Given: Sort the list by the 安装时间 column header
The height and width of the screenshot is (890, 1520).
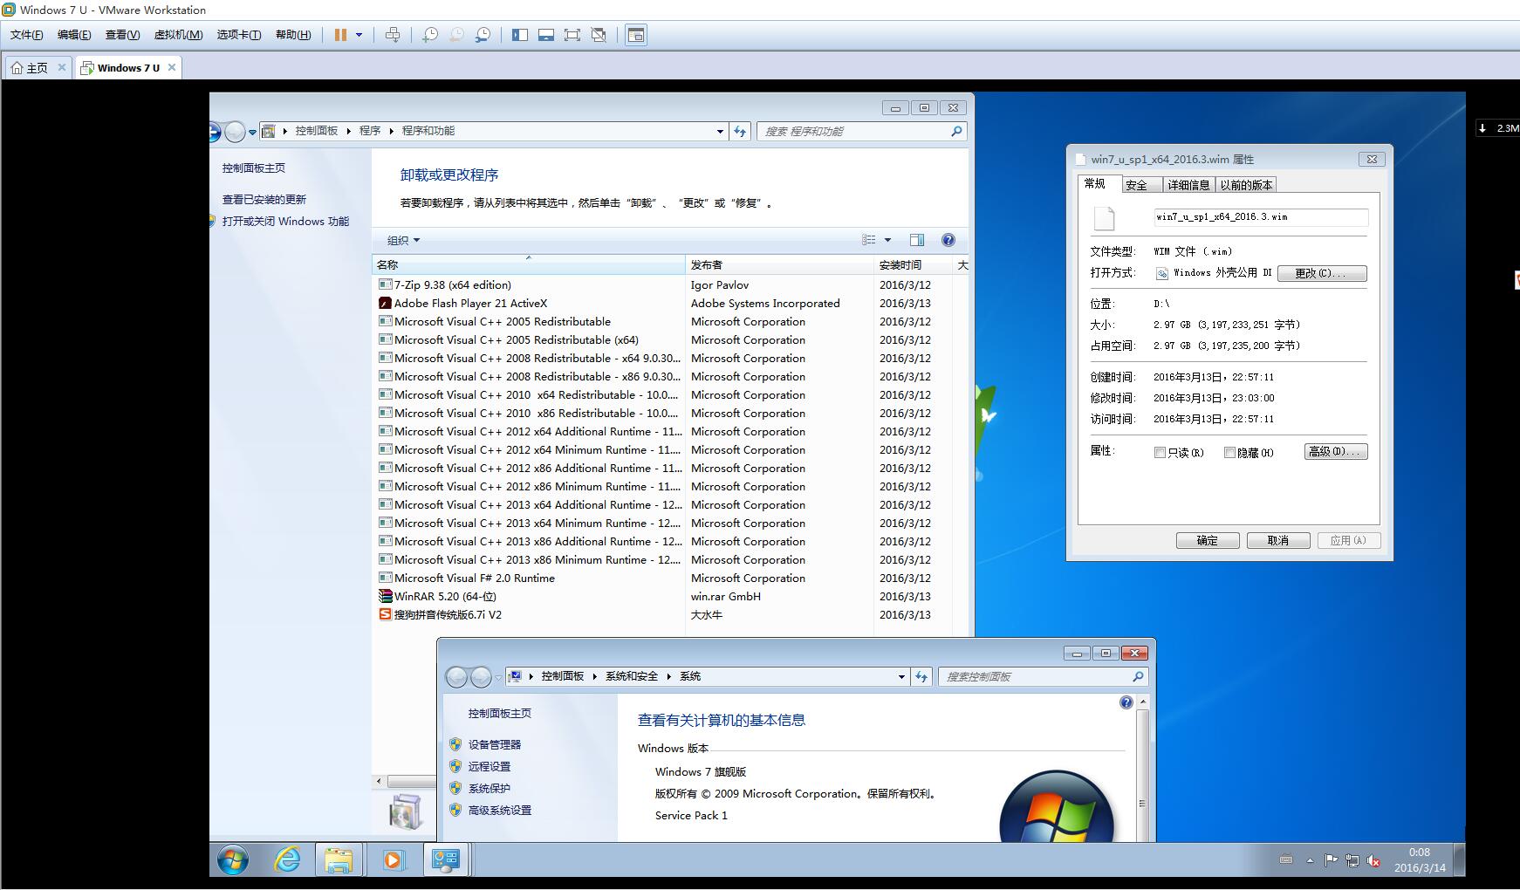Looking at the screenshot, I should [914, 264].
